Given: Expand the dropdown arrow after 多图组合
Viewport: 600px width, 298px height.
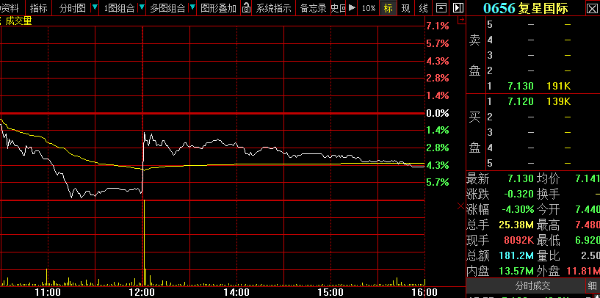Looking at the screenshot, I should click(x=192, y=8).
